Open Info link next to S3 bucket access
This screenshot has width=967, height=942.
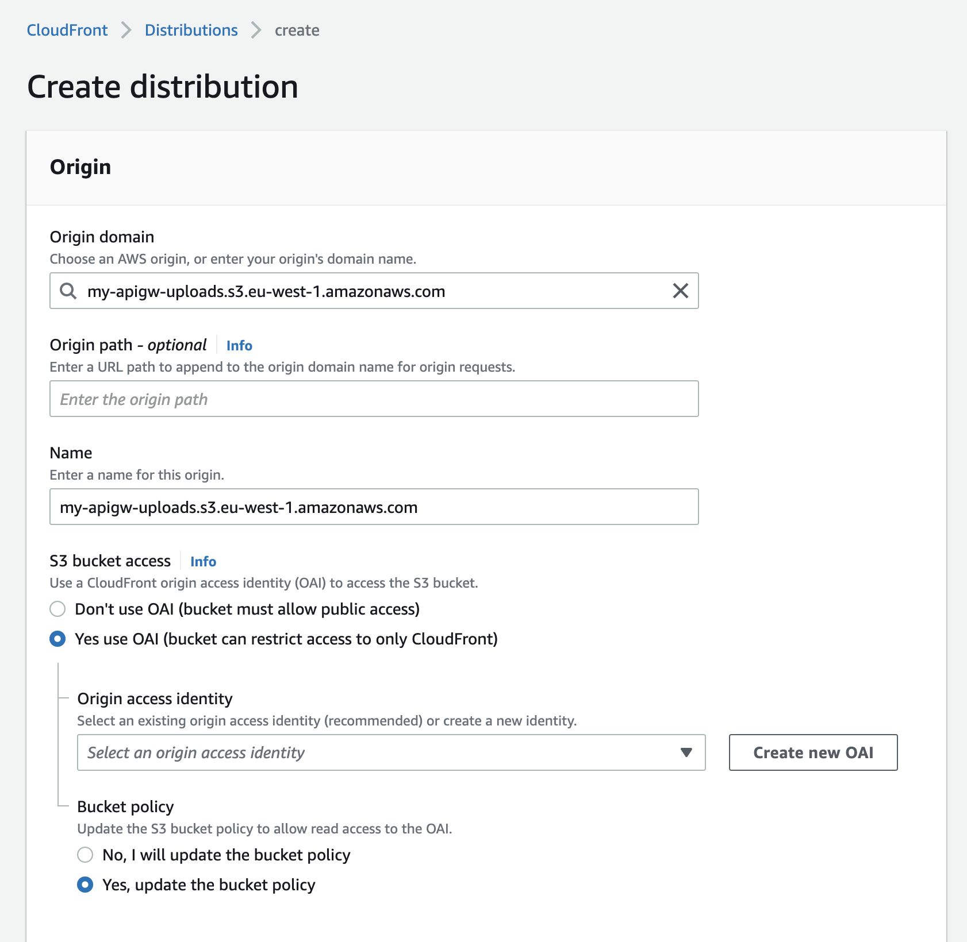tap(203, 561)
